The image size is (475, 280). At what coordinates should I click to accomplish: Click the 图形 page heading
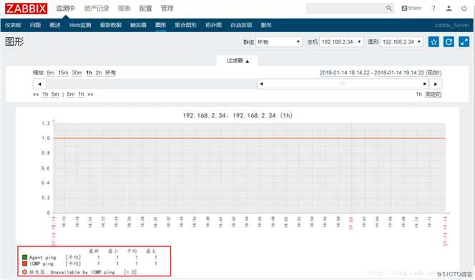pyautogui.click(x=14, y=42)
